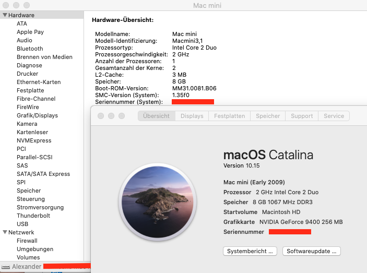
Task: Open the Service tab
Action: [334, 116]
